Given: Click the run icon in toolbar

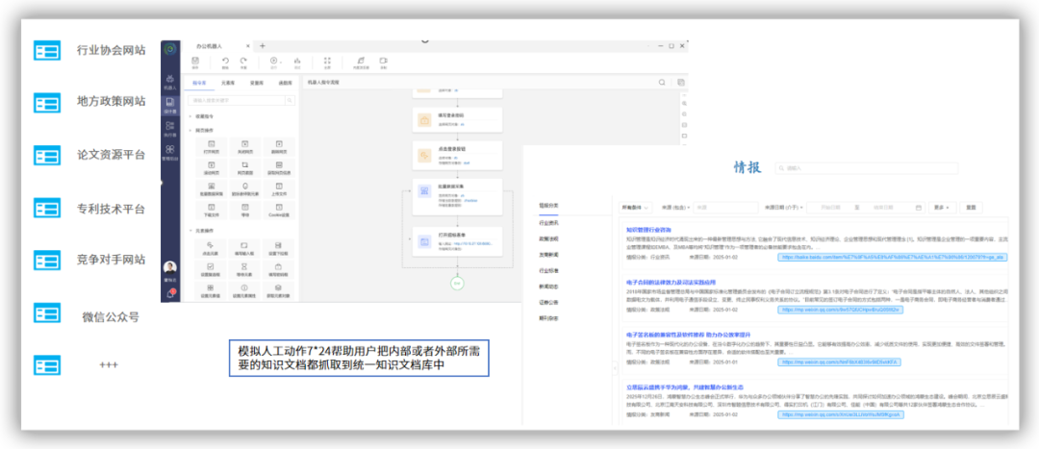Looking at the screenshot, I should (x=273, y=62).
